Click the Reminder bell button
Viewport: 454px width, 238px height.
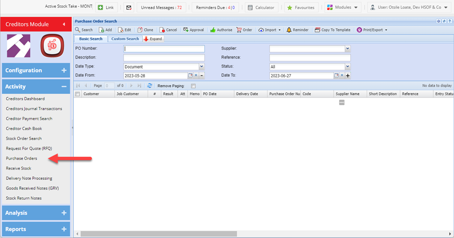297,30
